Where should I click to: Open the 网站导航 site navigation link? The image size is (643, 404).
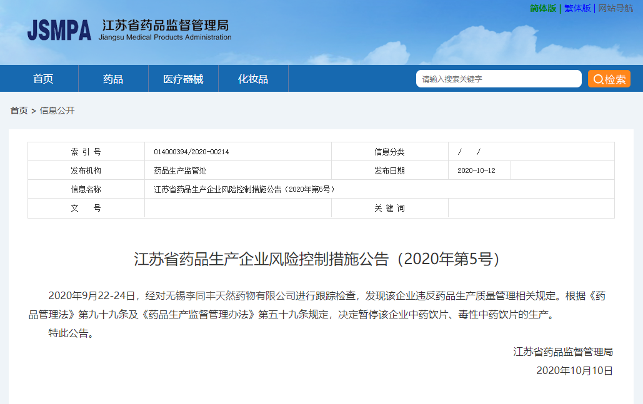click(x=616, y=8)
